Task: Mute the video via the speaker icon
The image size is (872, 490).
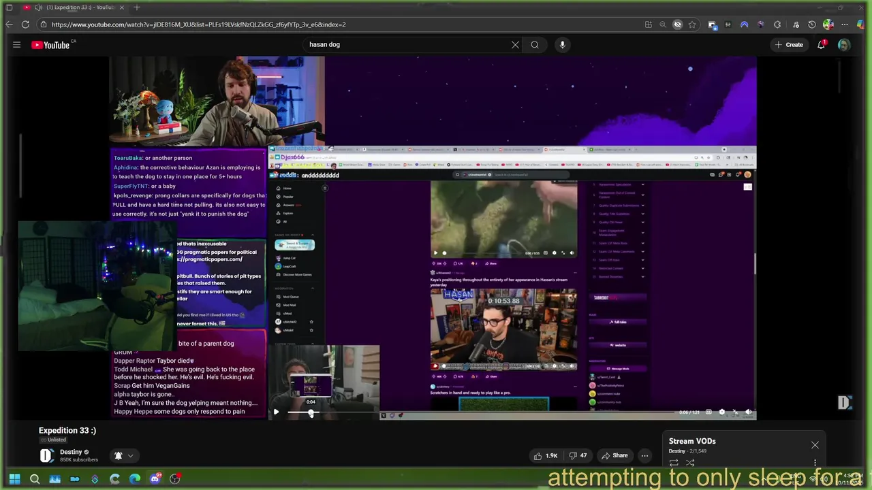Action: pos(748,412)
